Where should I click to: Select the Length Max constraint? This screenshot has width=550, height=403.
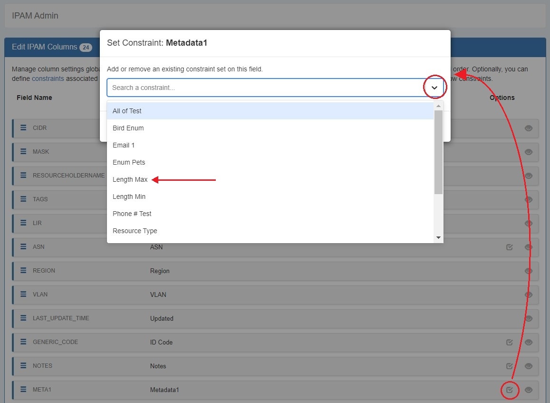coord(130,179)
